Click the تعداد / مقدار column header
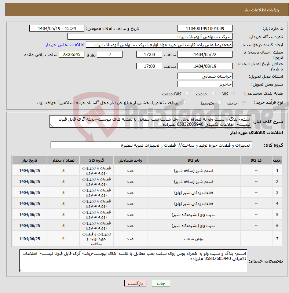 point(63,160)
